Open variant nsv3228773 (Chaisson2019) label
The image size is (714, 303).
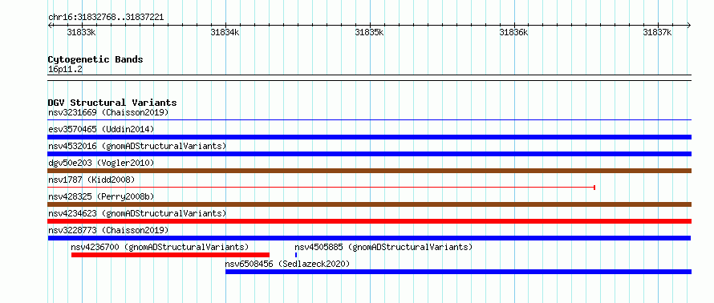coord(108,230)
